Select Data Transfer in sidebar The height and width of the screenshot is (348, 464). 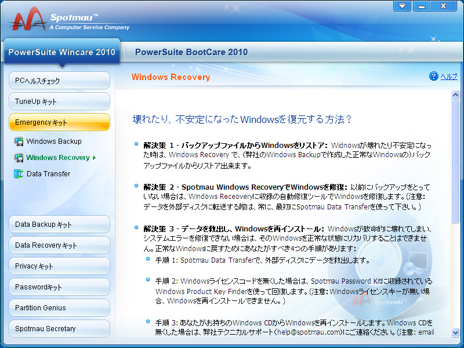tap(49, 173)
